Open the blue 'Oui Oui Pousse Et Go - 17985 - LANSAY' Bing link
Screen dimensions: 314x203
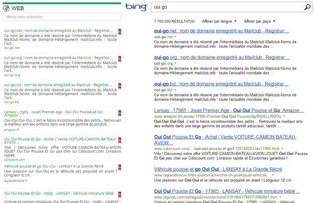pyautogui.click(x=227, y=191)
